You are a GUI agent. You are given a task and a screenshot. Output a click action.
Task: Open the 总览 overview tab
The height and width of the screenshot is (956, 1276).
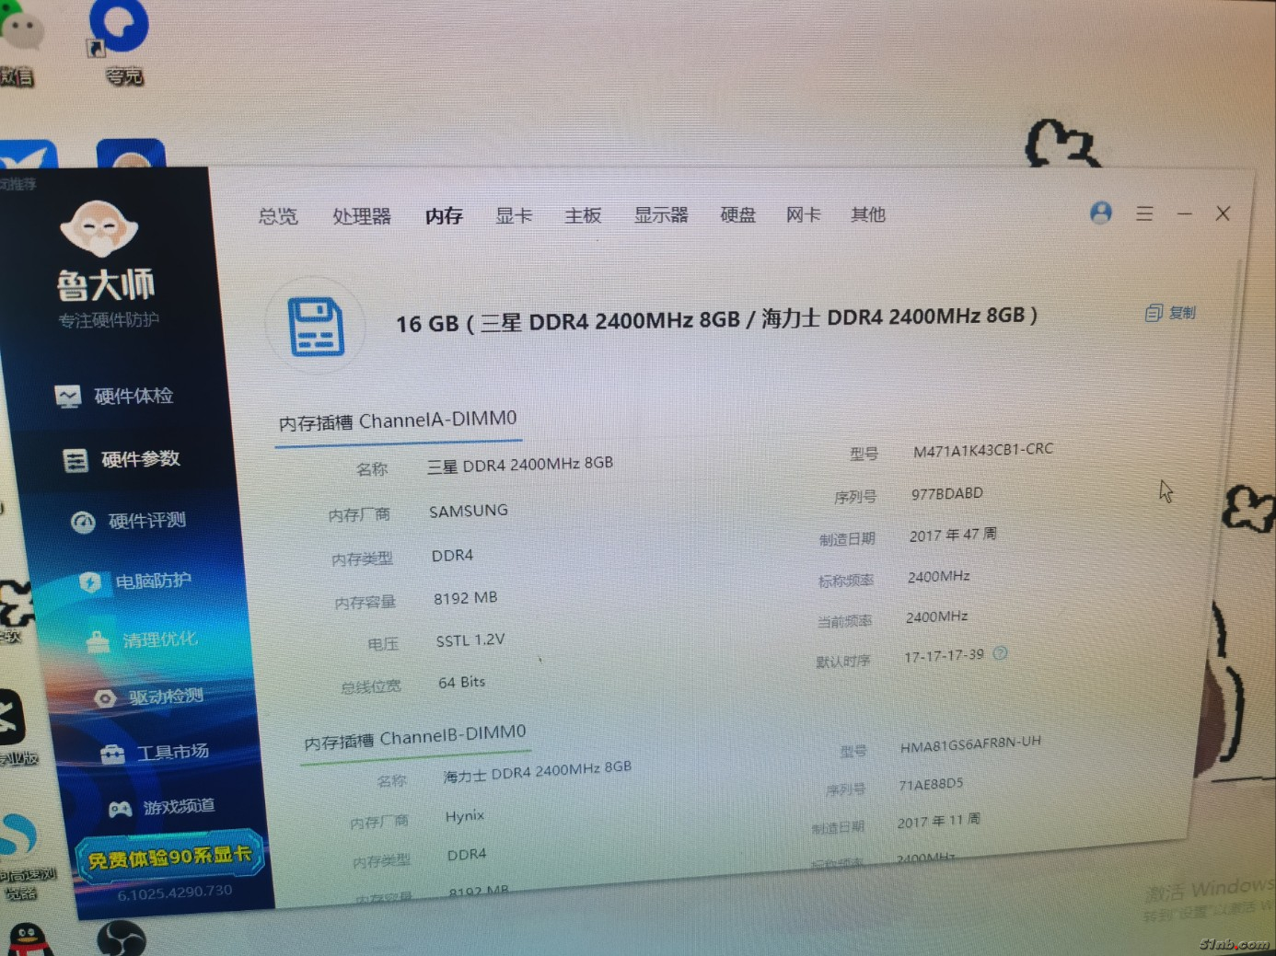pos(278,216)
